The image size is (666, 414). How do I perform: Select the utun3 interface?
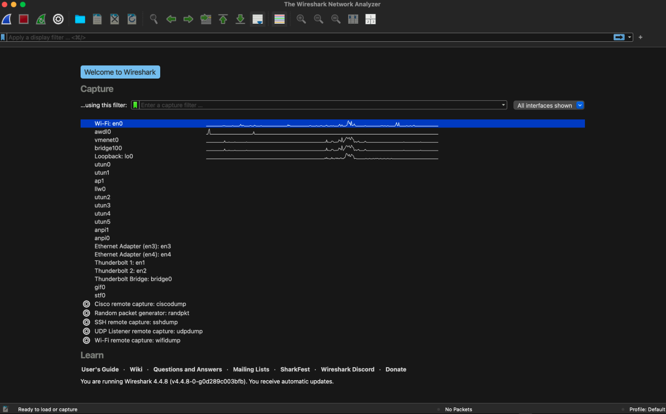[332, 205]
